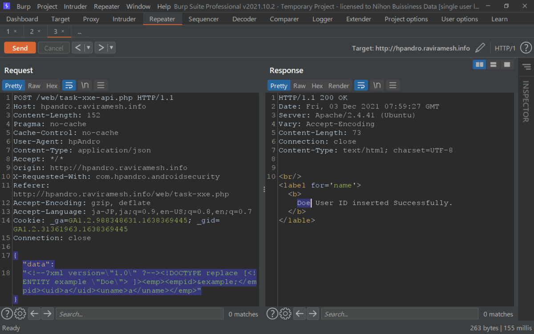Expand the Inspector panel icon

[526, 67]
